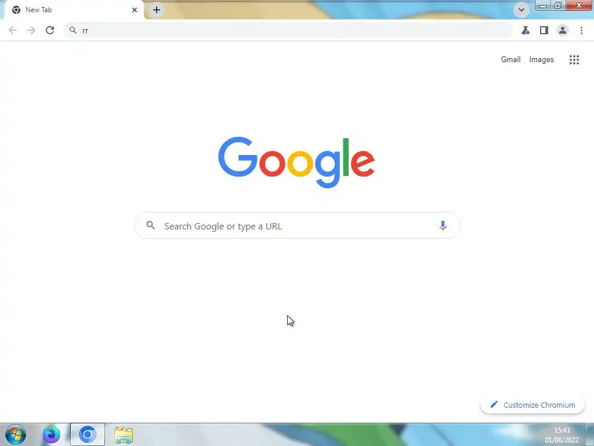Open the three-dot Chromium menu
Viewport: 594px width, 446px height.
pyautogui.click(x=581, y=30)
